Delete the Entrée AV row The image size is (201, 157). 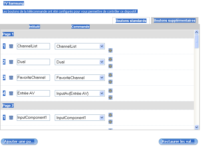click(x=11, y=93)
